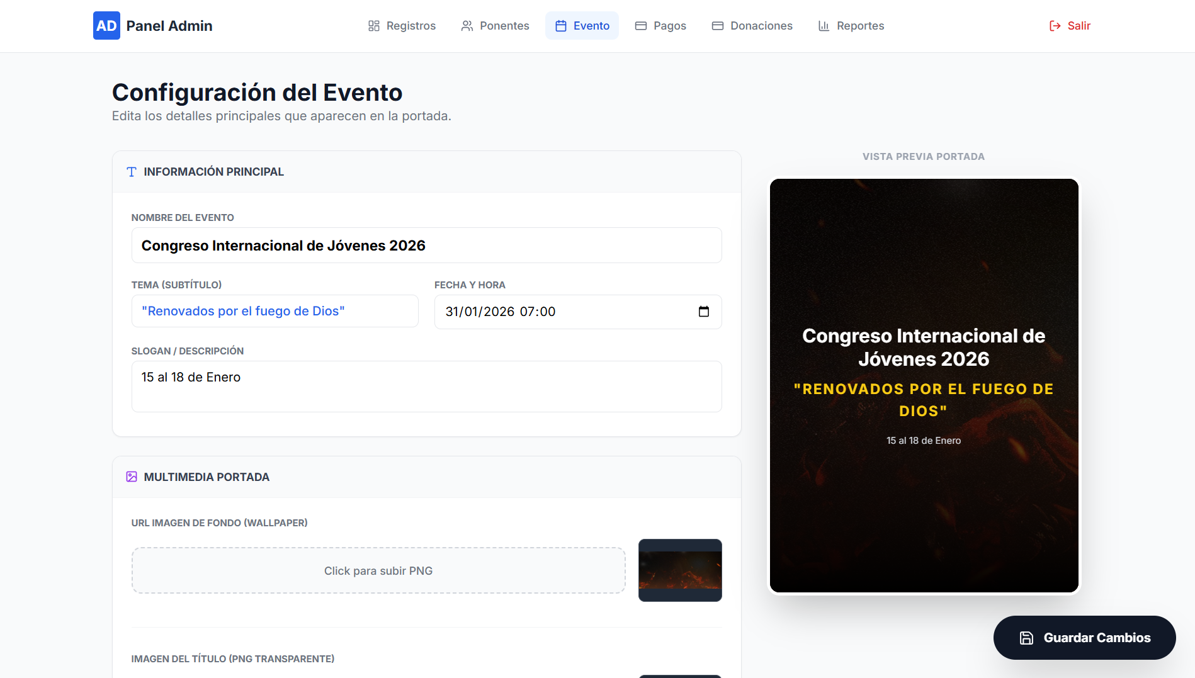Click the Ponentes people icon
Viewport: 1195px width, 678px height.
point(467,26)
